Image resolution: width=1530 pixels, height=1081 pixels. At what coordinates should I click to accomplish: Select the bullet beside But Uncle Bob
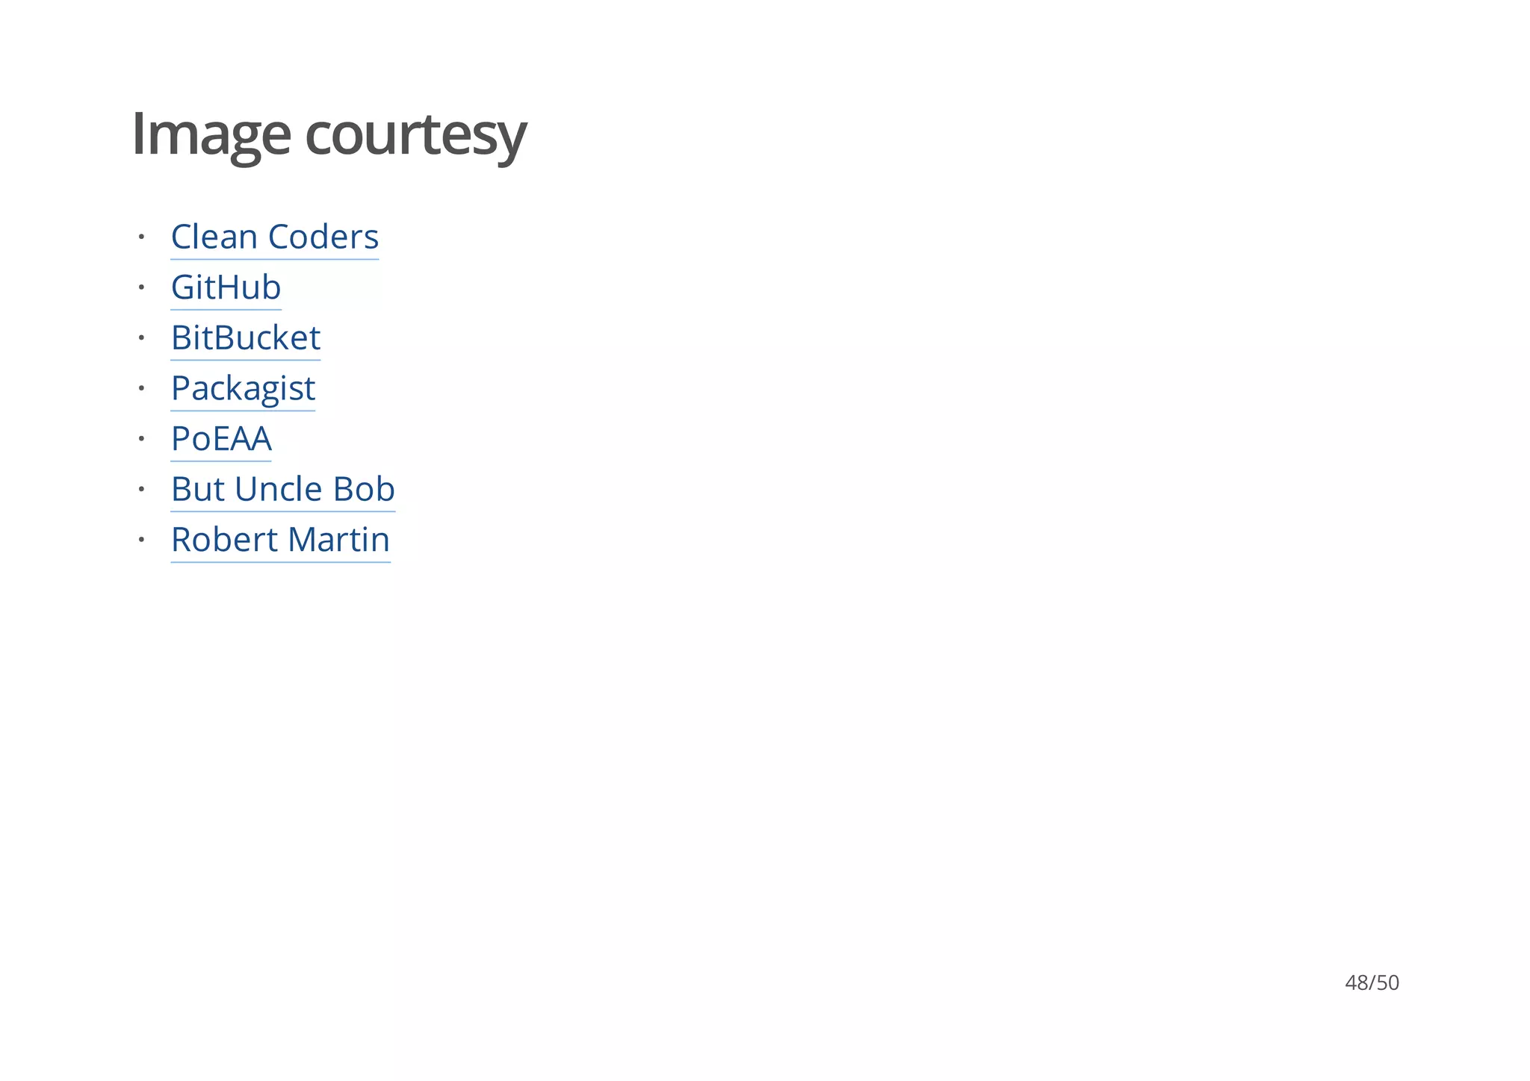pyautogui.click(x=140, y=490)
